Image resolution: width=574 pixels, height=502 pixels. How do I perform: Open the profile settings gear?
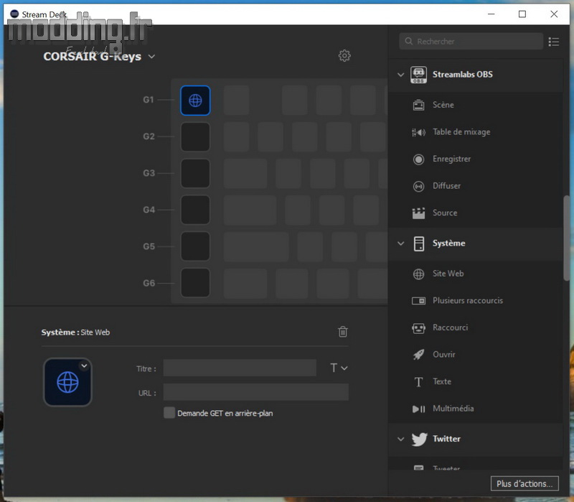click(344, 56)
